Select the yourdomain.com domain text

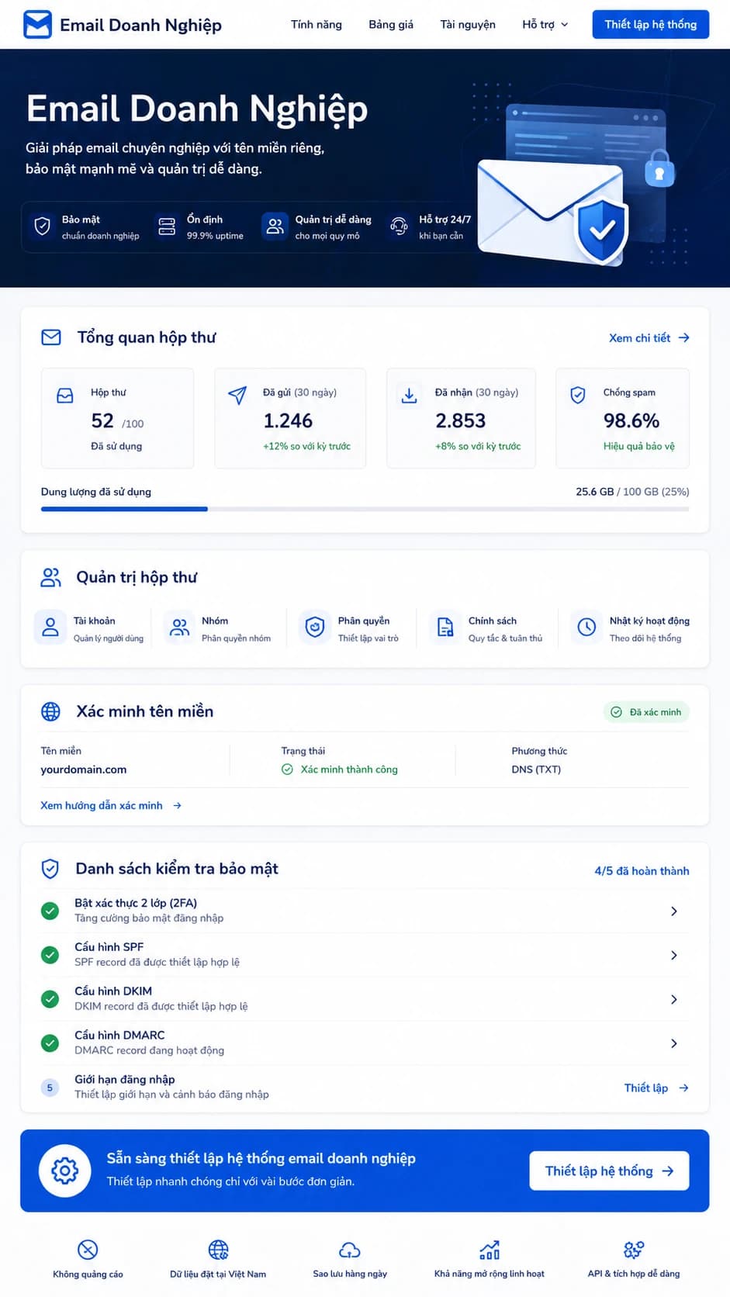(x=84, y=770)
